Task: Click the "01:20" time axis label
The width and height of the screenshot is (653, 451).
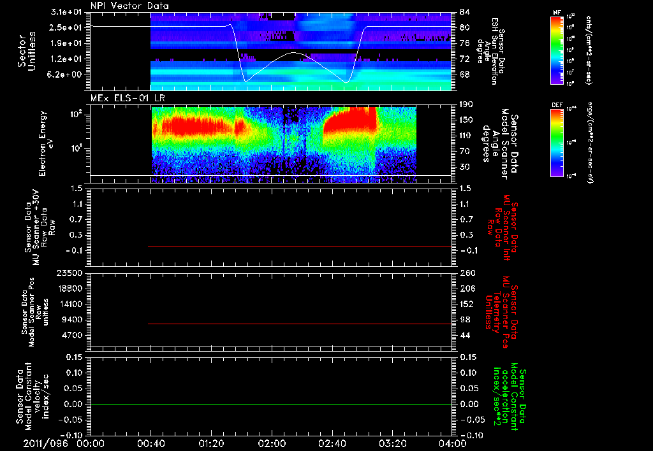Action: coord(211,443)
